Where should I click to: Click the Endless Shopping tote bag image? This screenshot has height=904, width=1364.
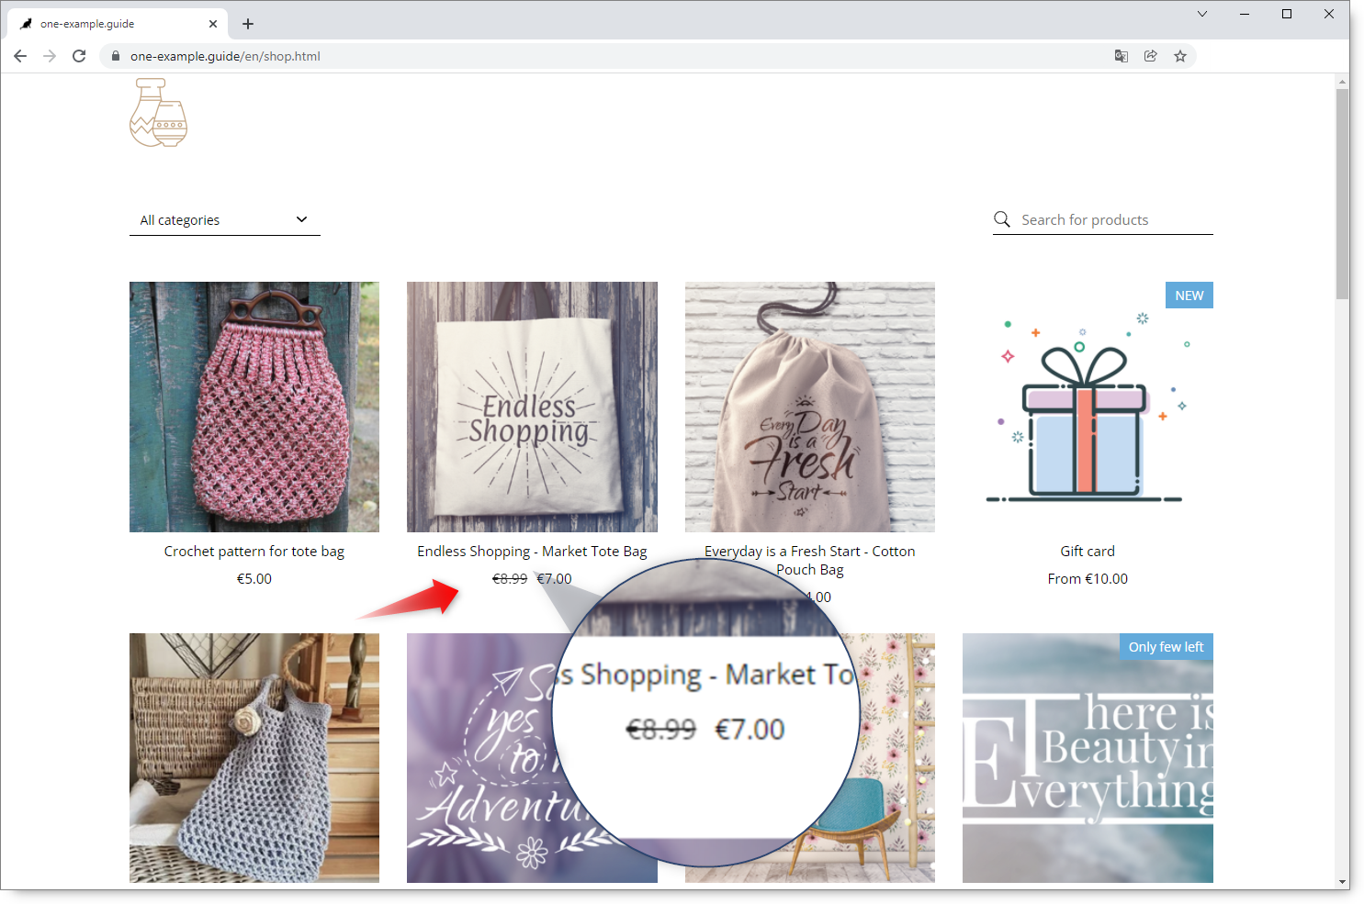532,407
